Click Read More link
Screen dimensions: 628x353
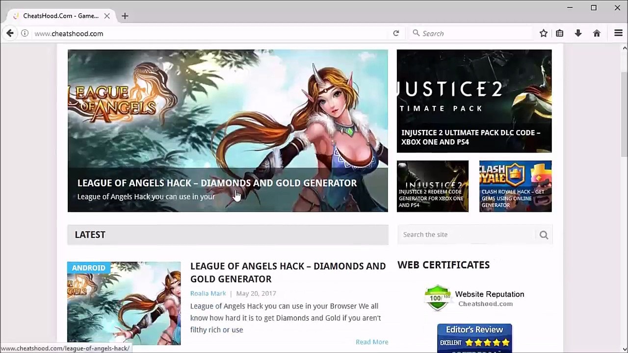(x=372, y=342)
